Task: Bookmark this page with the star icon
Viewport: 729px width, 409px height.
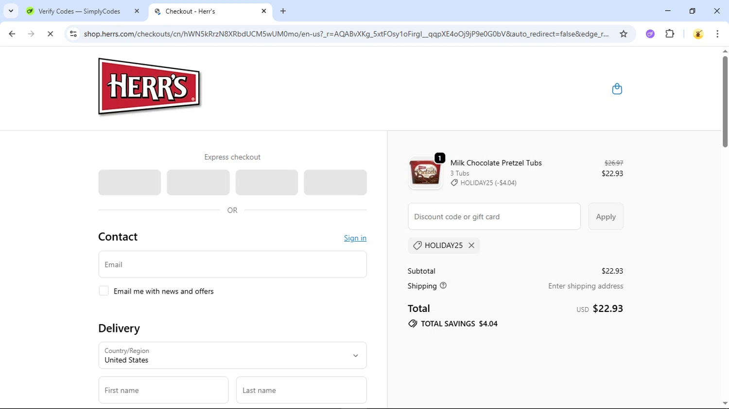Action: (624, 34)
